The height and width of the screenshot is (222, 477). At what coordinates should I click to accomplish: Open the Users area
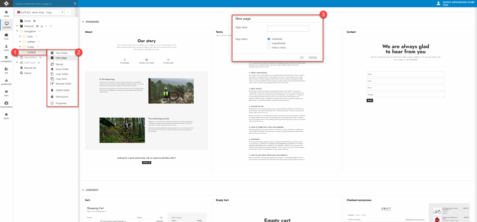point(6,48)
